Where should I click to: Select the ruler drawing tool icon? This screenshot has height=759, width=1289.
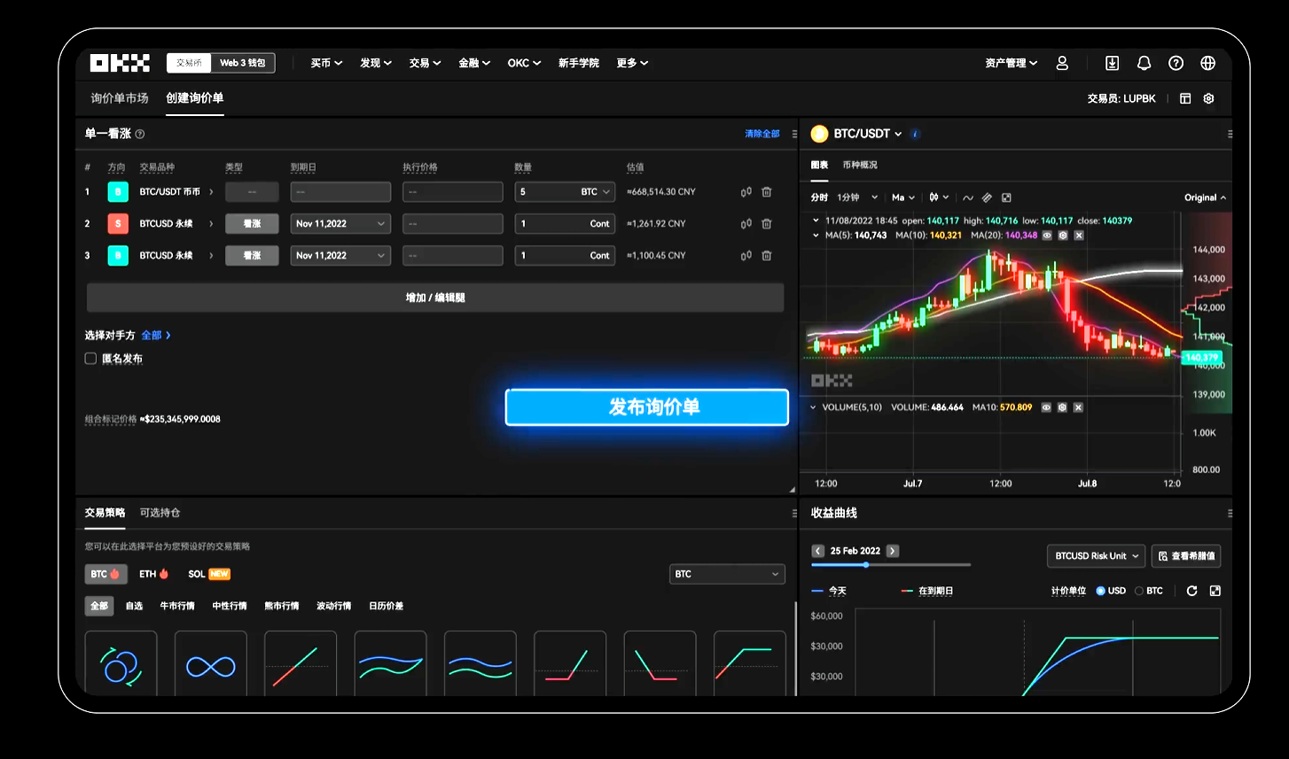(x=987, y=197)
